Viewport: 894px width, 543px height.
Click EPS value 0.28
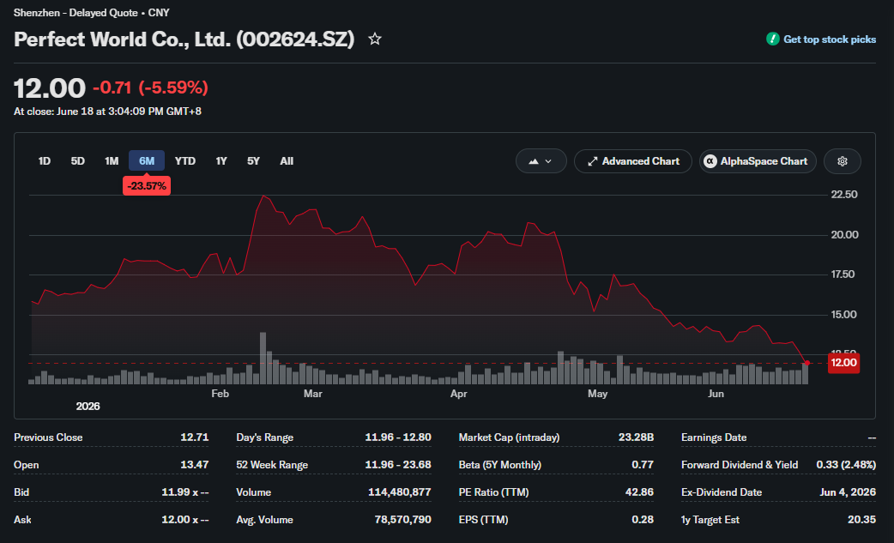tap(642, 520)
